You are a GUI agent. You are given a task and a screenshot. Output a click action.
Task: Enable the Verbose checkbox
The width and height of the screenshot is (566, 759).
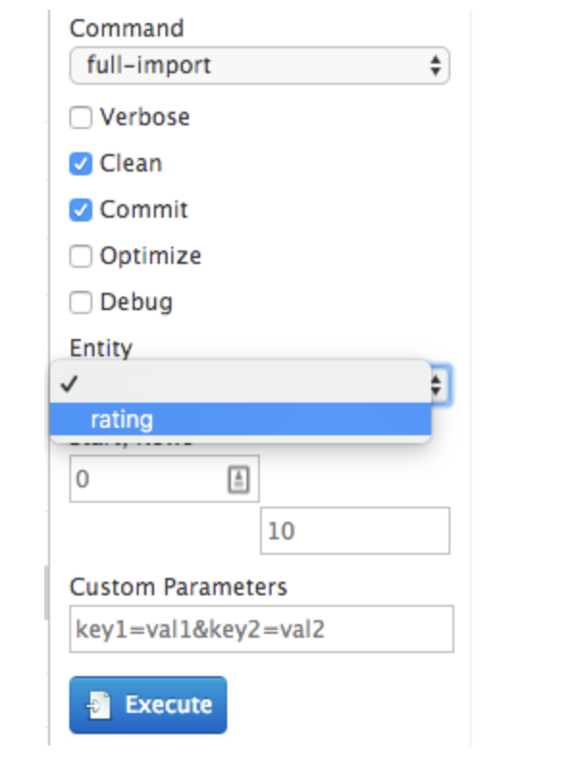81,118
